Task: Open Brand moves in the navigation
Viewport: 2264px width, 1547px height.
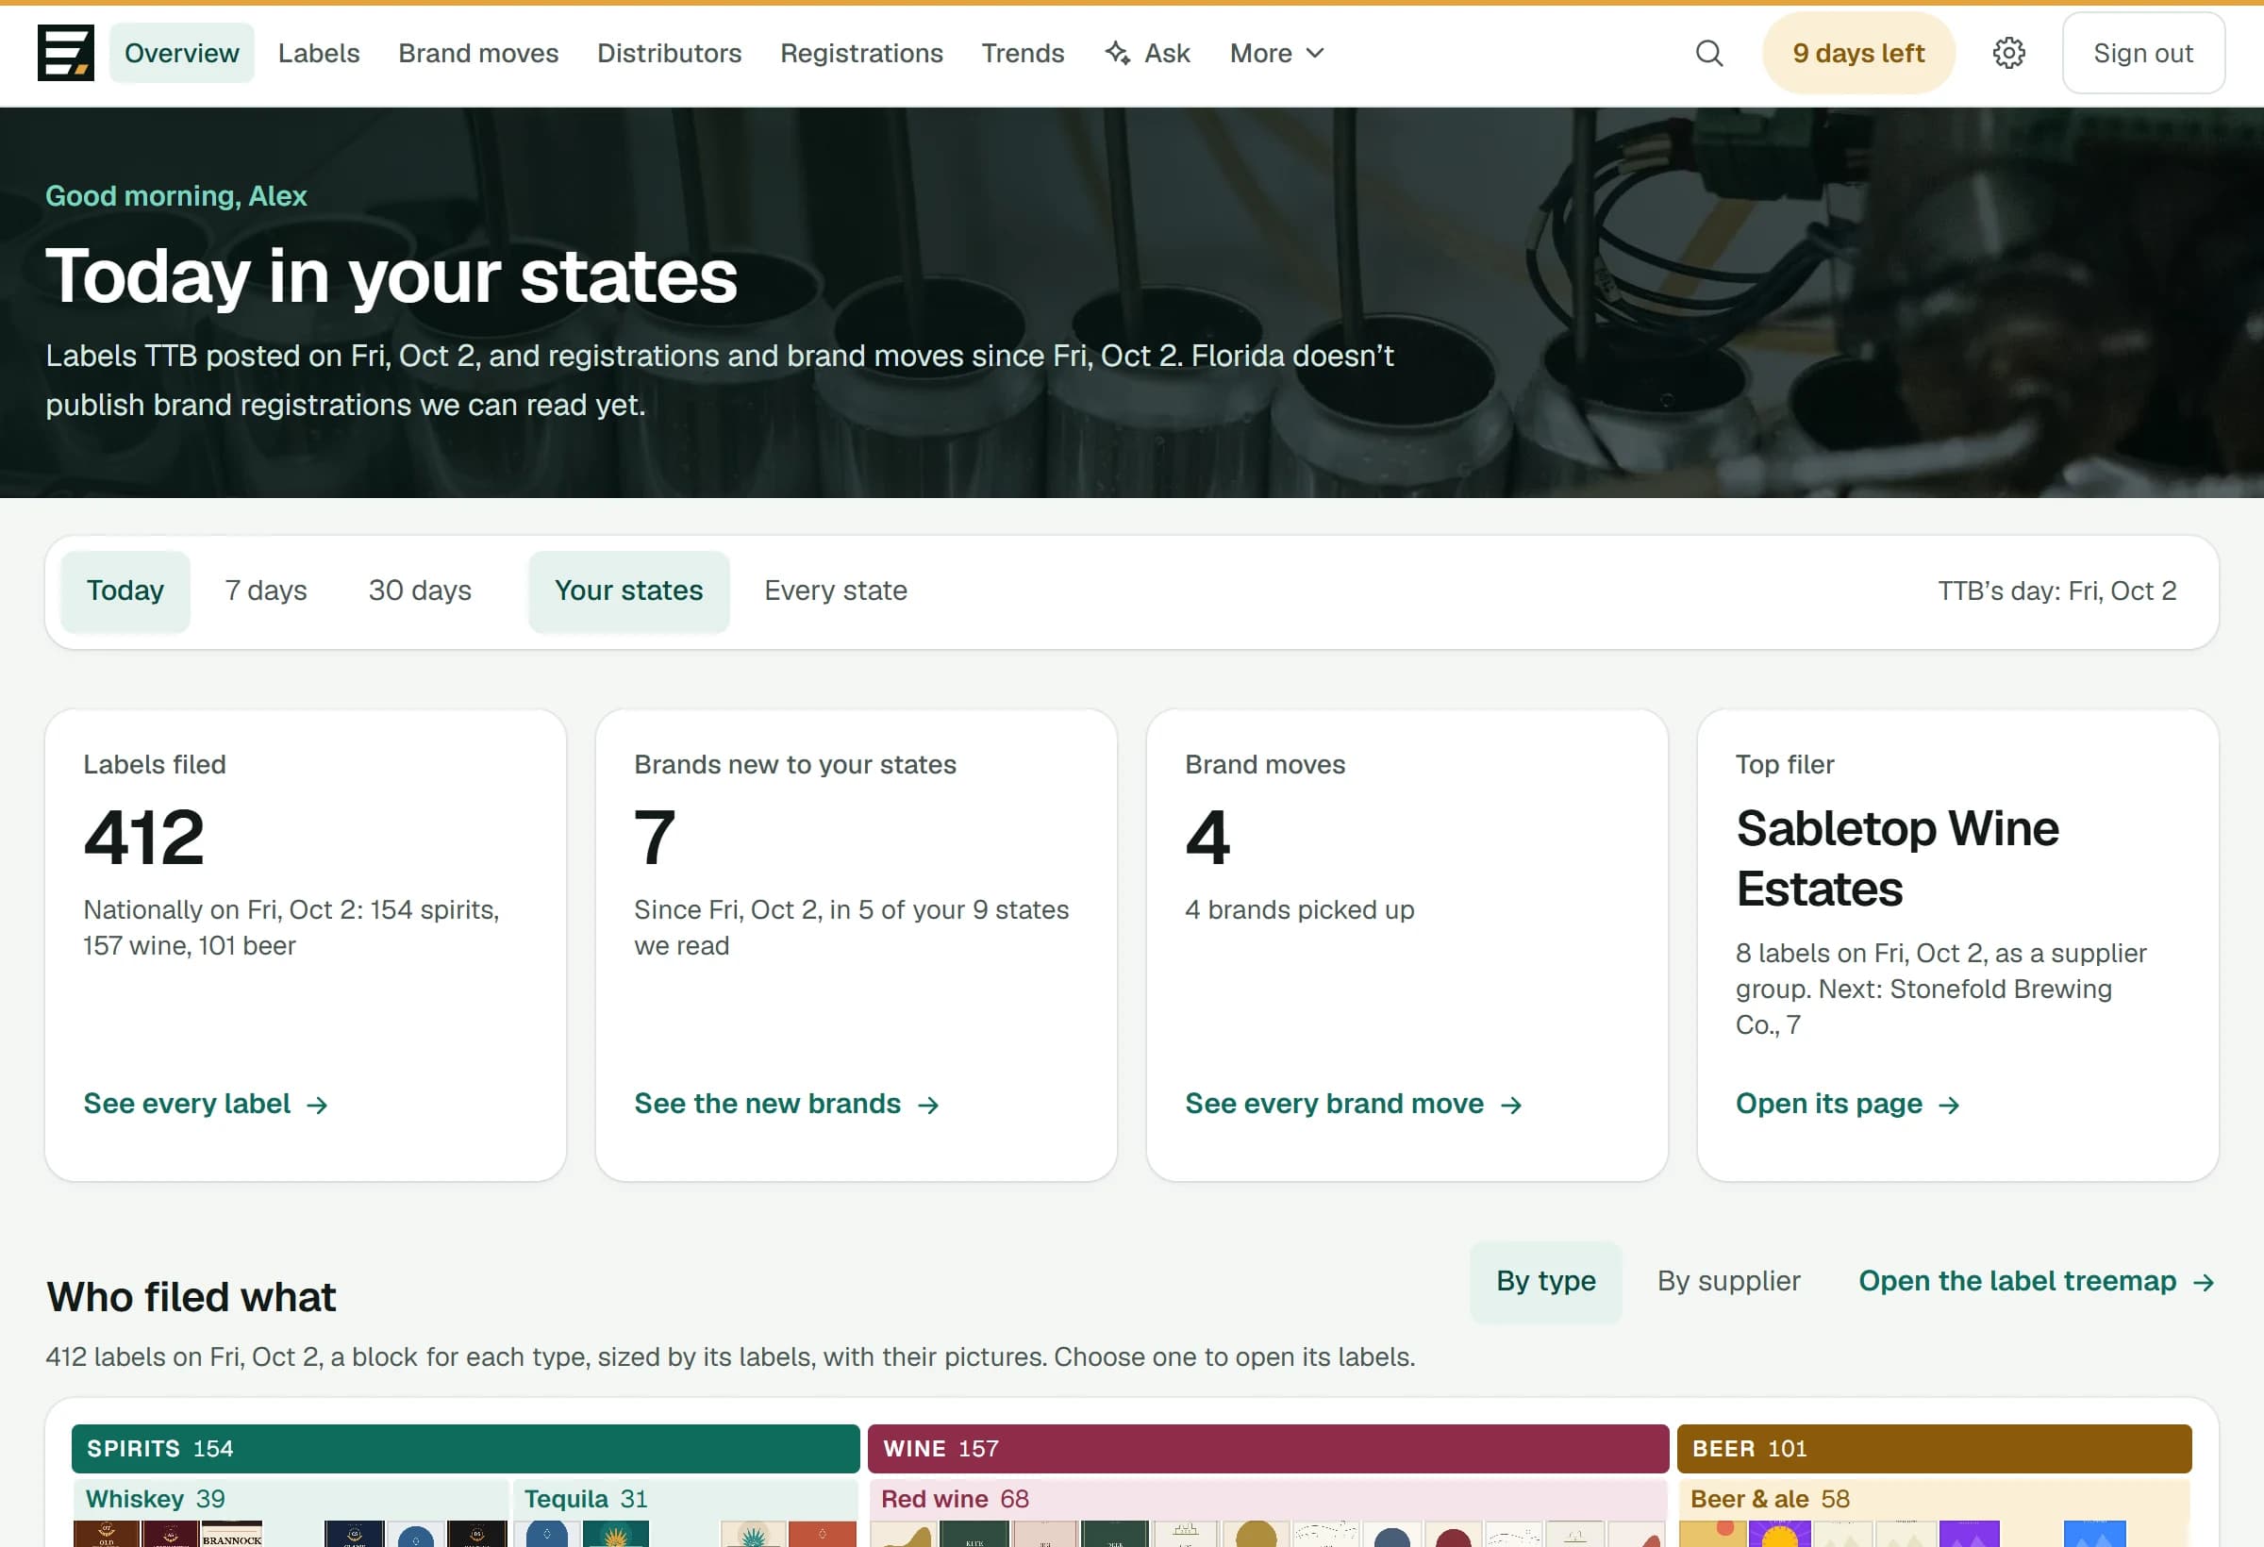Action: [478, 53]
